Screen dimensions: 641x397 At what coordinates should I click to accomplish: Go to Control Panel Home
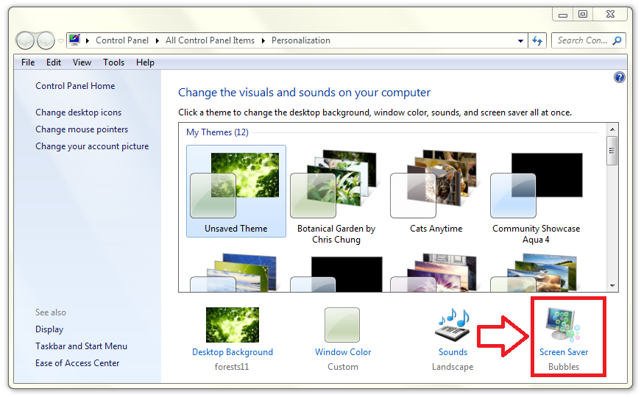(x=75, y=86)
